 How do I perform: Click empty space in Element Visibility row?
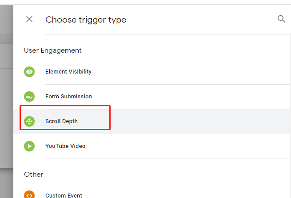coord(186,72)
